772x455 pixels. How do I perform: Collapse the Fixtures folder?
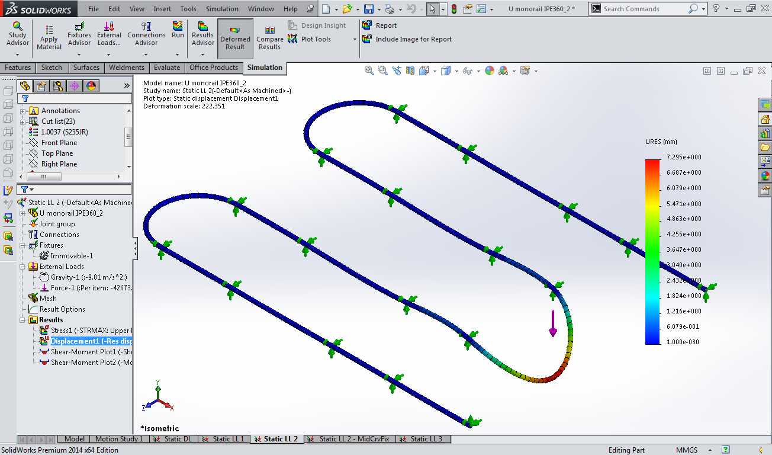tap(23, 245)
